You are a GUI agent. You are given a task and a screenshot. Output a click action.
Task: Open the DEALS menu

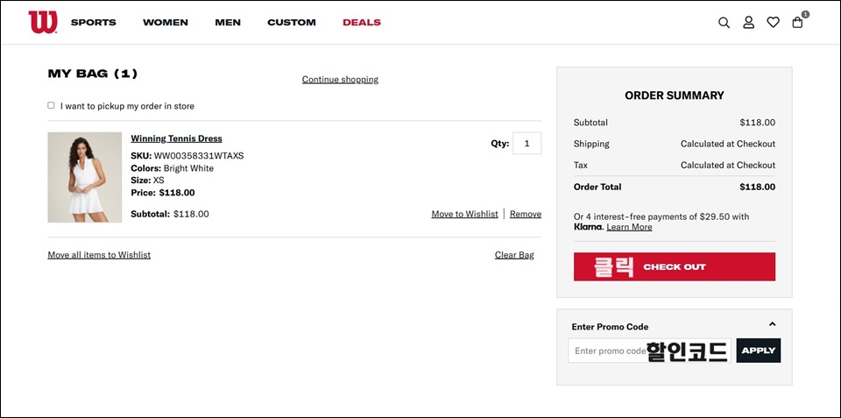[362, 23]
